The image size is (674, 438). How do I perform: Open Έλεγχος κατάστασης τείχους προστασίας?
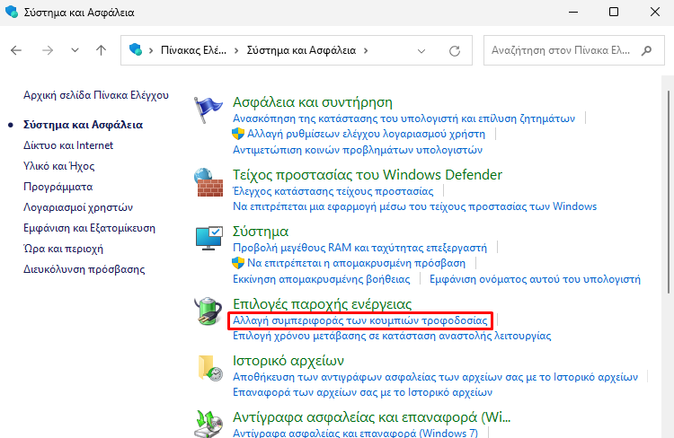333,191
